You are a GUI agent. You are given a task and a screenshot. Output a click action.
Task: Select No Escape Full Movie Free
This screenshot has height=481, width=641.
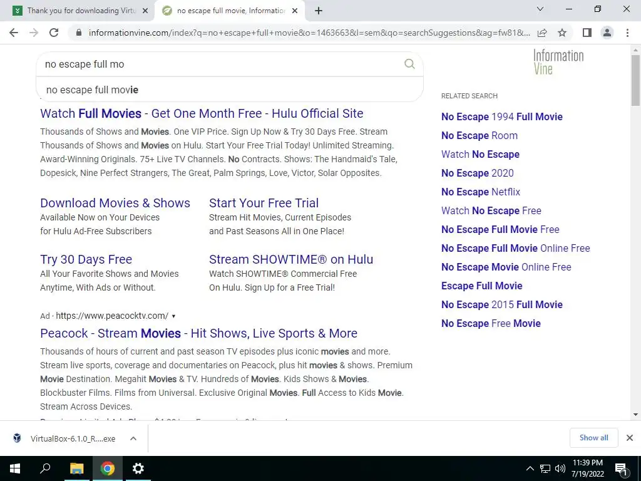[500, 229]
